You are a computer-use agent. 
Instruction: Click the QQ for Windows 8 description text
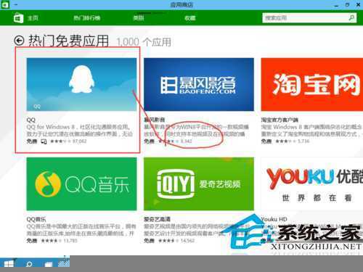[80, 131]
